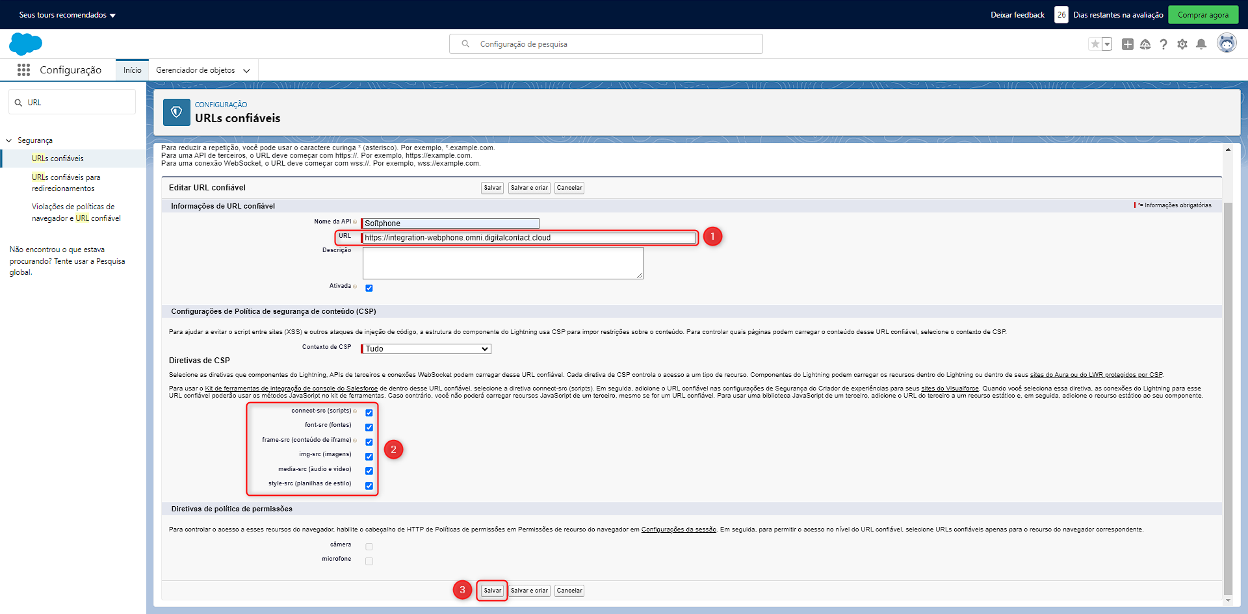Image resolution: width=1248 pixels, height=614 pixels.
Task: Open URLs confiáveis para redirecionamentos
Action: [66, 183]
